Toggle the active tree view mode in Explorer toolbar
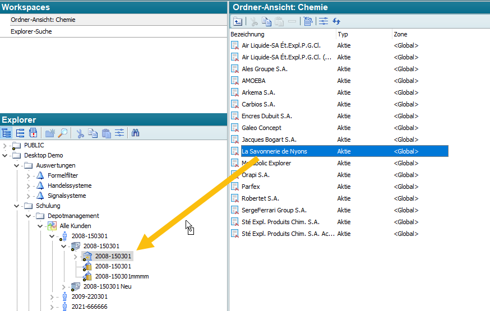This screenshot has width=490, height=311. tap(7, 133)
